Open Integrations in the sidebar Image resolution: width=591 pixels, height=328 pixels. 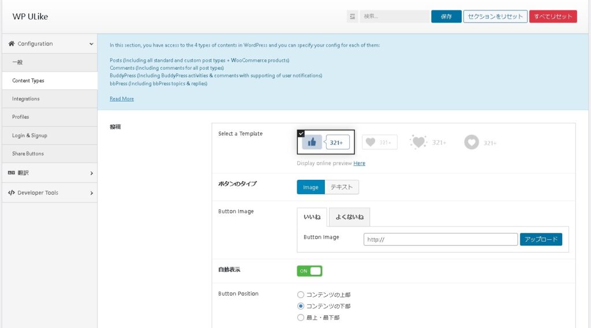[x=26, y=99]
